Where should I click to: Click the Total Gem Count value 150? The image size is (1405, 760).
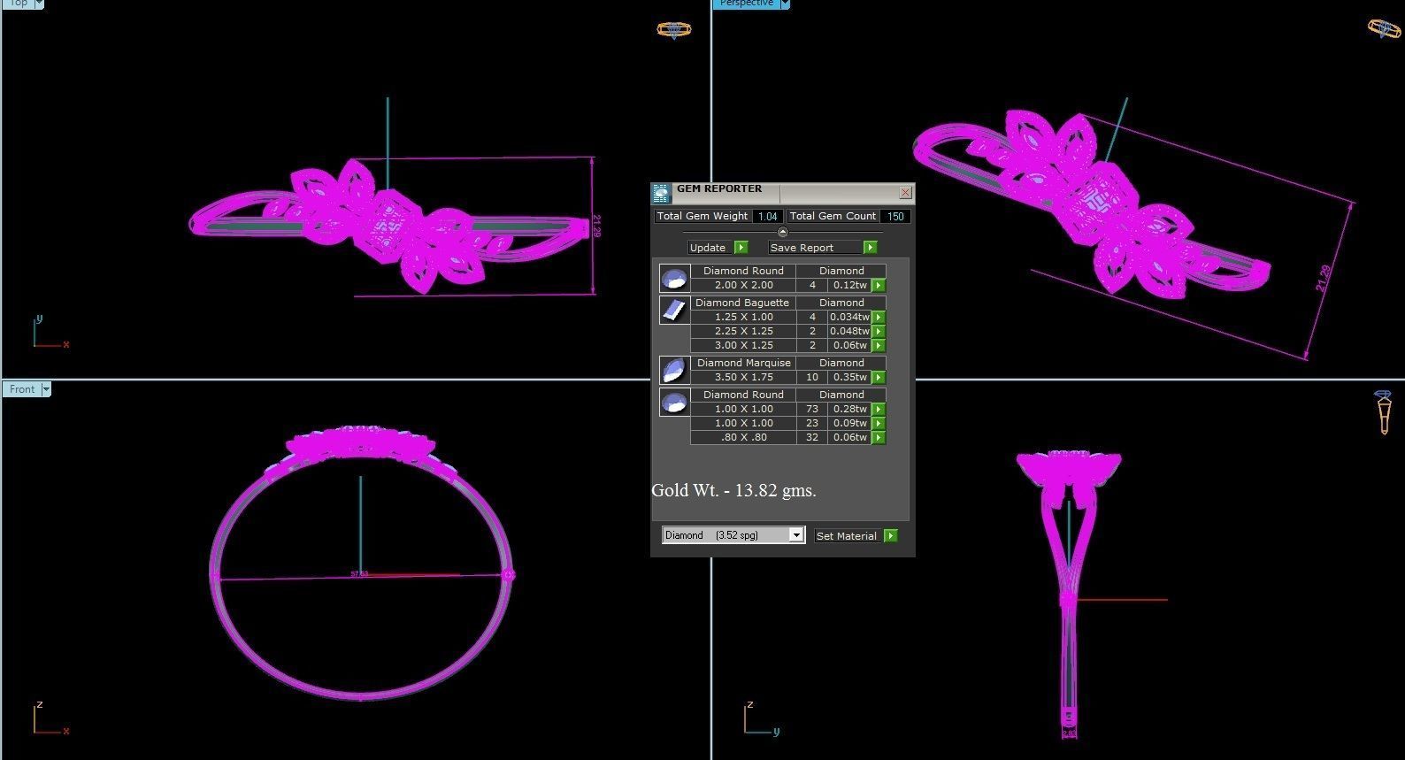(x=895, y=216)
